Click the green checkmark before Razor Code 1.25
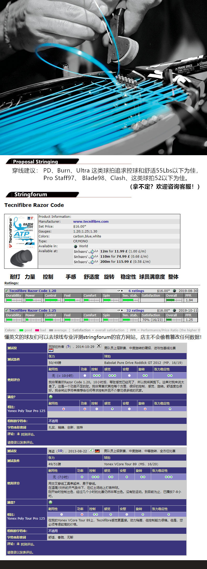 [x=7, y=310]
